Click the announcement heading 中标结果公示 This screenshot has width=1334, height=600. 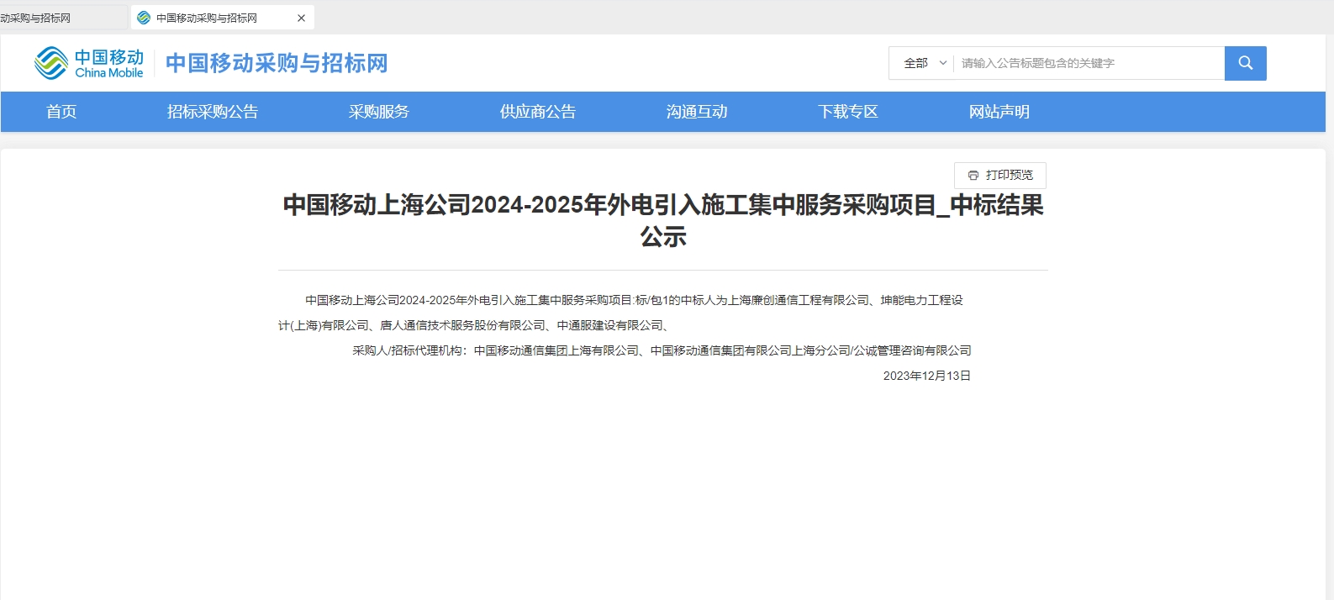point(663,220)
